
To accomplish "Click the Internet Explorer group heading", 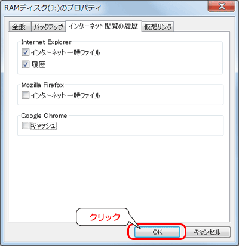I will click(46, 42).
